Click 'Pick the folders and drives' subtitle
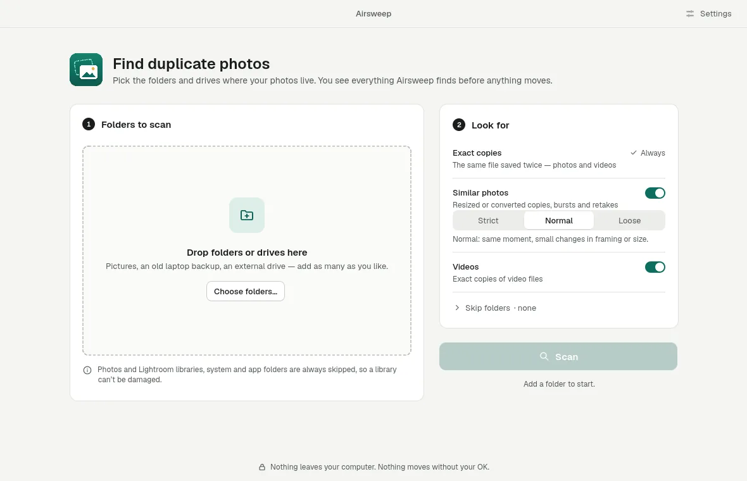 tap(332, 80)
